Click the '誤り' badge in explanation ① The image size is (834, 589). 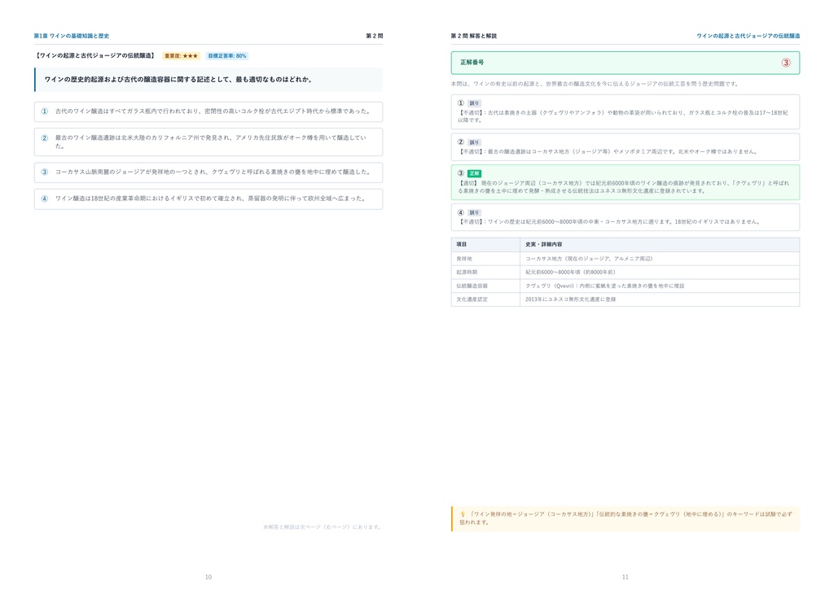point(474,103)
